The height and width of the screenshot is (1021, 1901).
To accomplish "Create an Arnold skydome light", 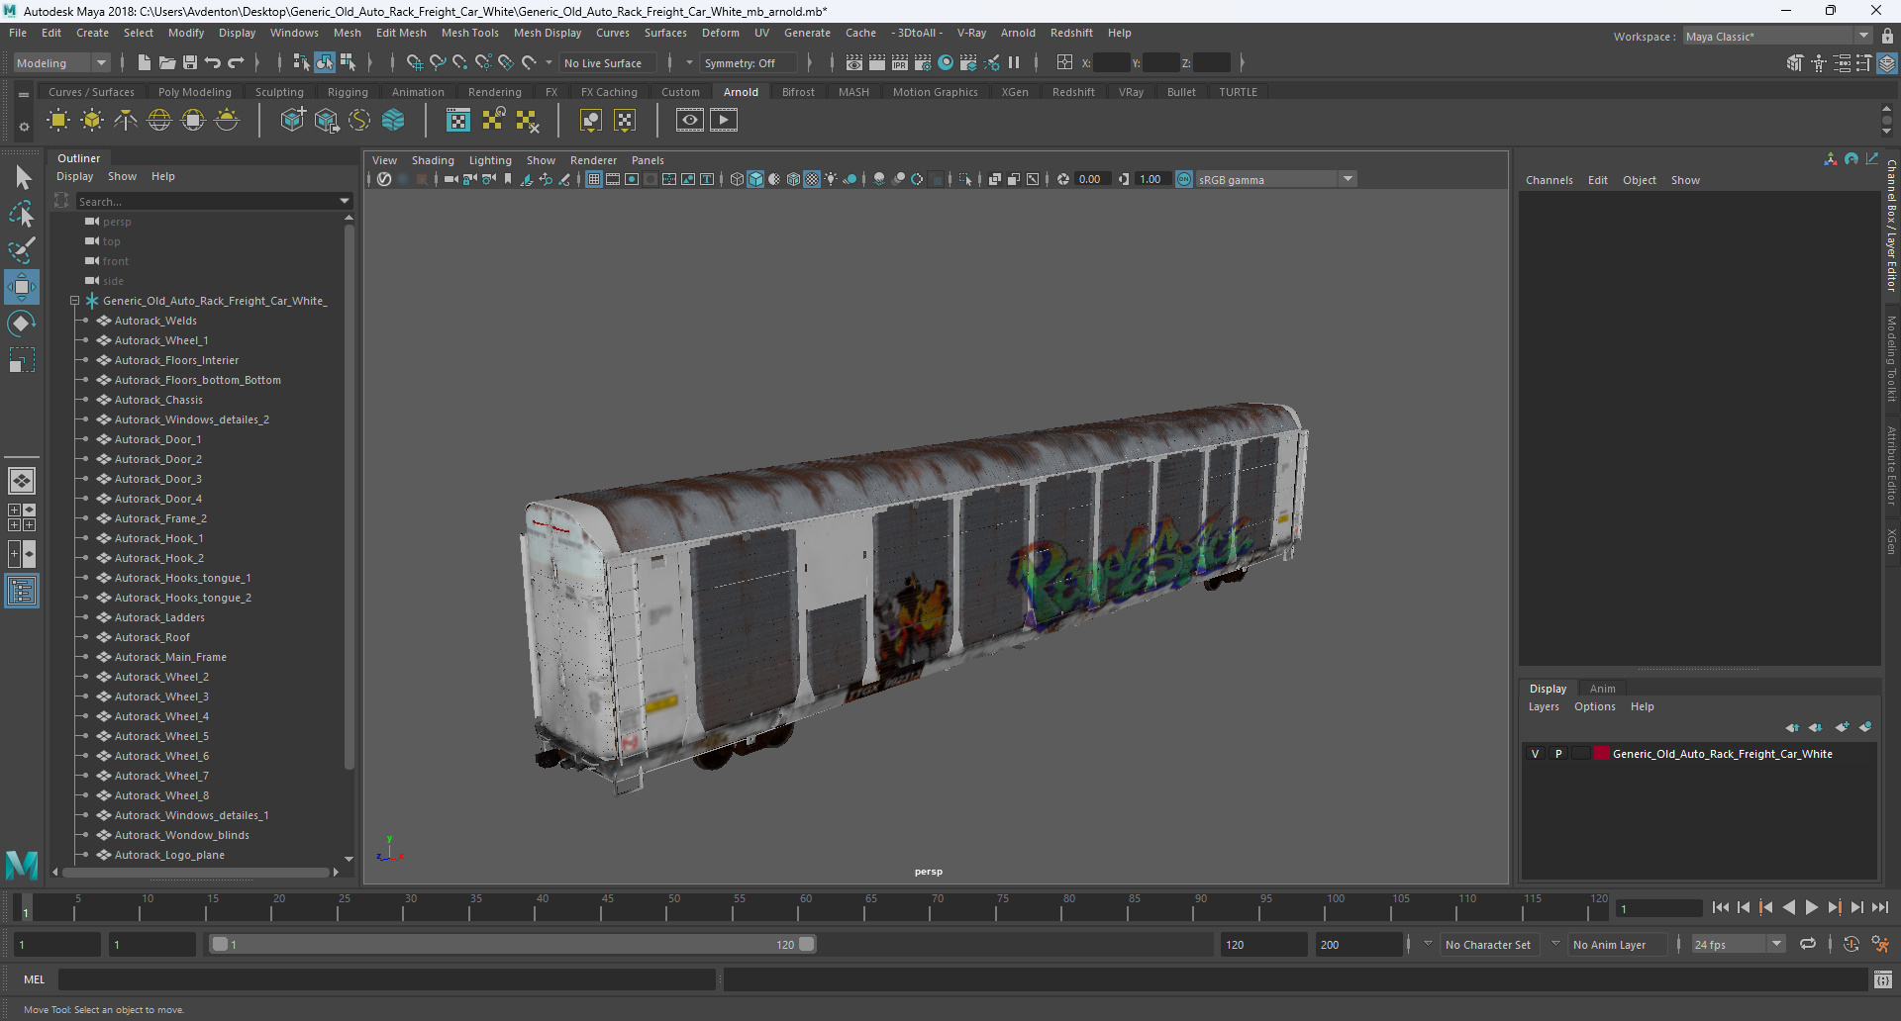I will (159, 121).
